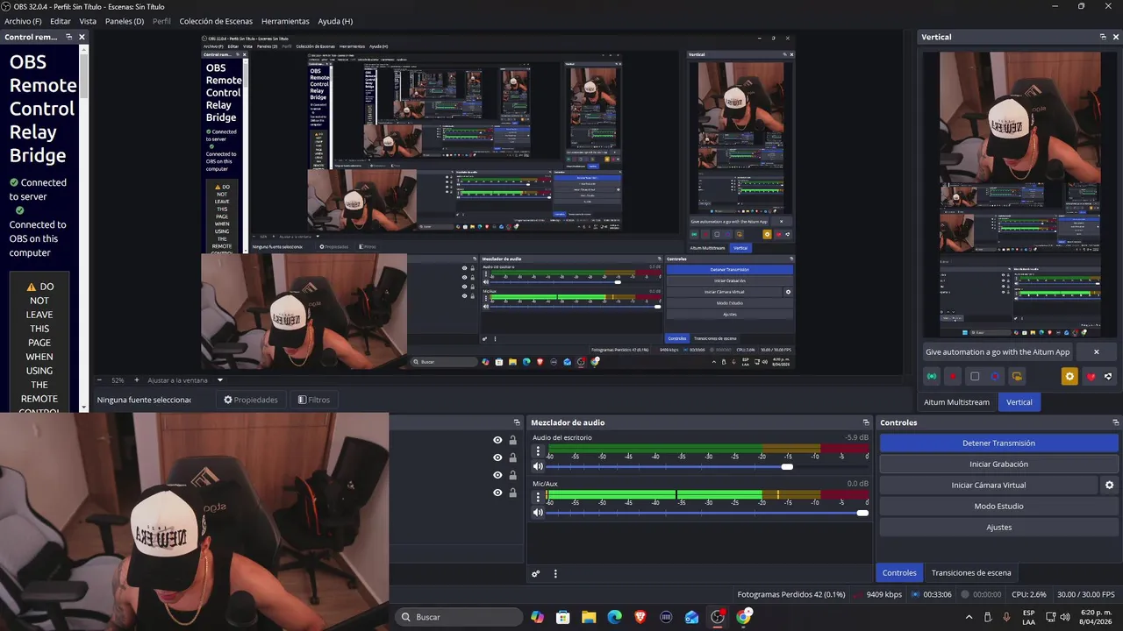Toggle the bottommost source lock icon

click(x=512, y=493)
